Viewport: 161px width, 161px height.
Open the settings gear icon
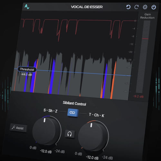(145, 7)
